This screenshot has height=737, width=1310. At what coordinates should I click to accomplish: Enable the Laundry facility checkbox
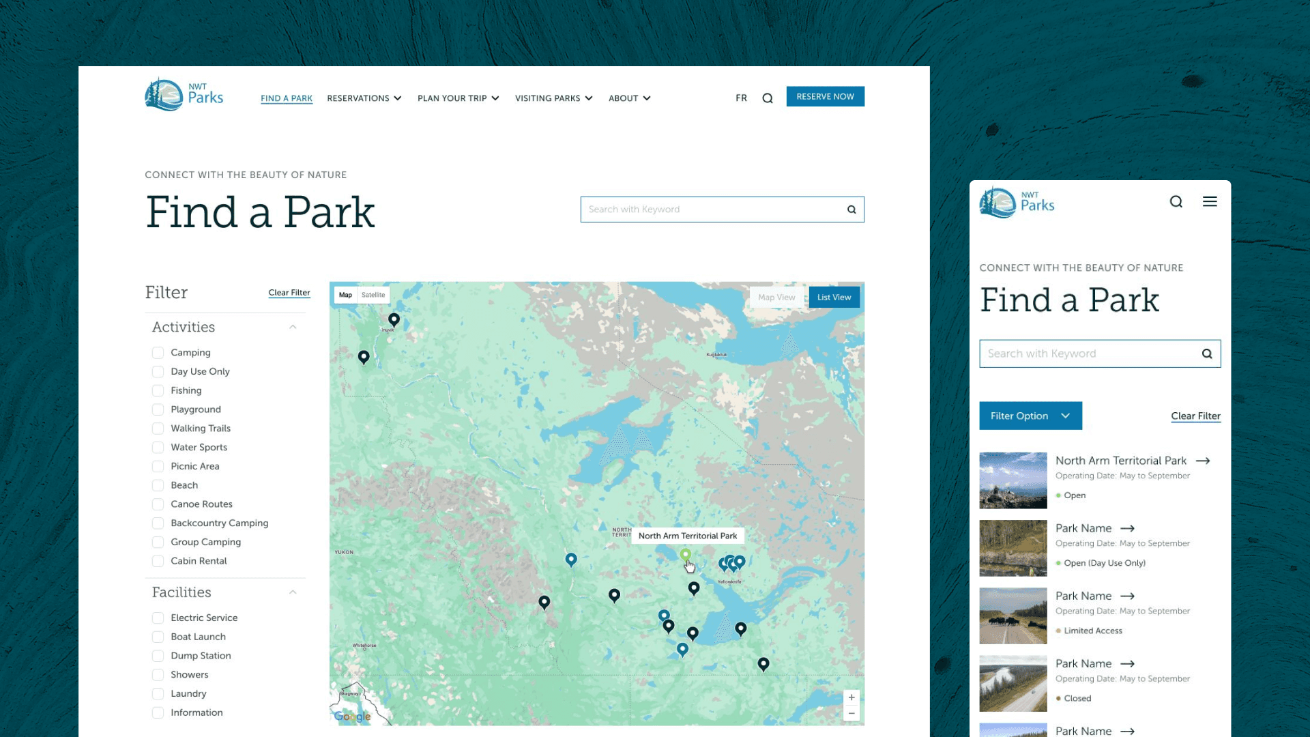point(158,693)
